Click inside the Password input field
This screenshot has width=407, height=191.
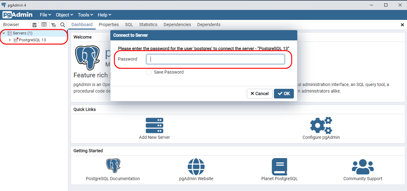pos(215,59)
